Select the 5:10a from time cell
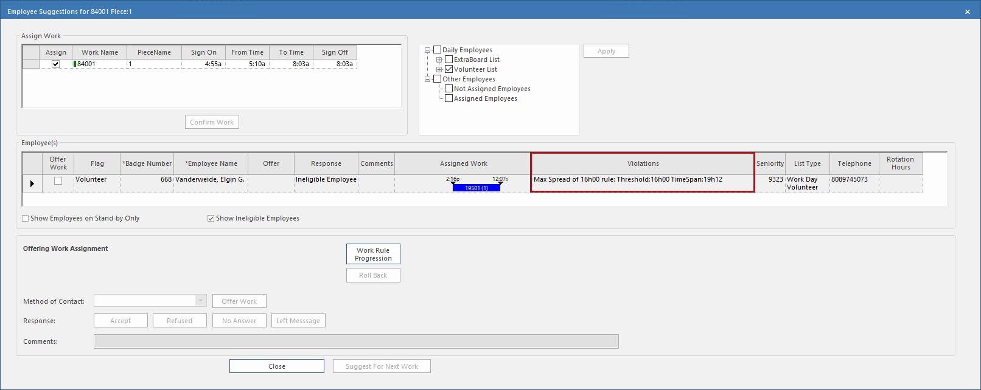The width and height of the screenshot is (981, 390). (247, 64)
